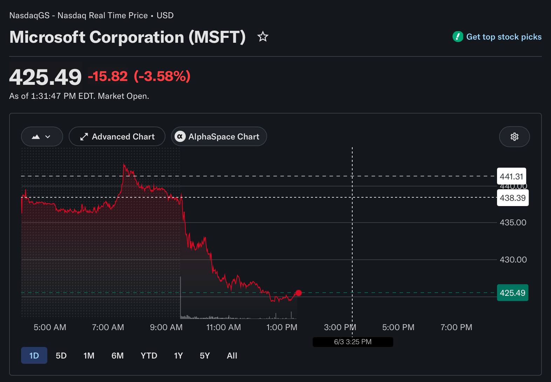This screenshot has height=382, width=551.
Task: Select the 1D time range
Action: [34, 355]
